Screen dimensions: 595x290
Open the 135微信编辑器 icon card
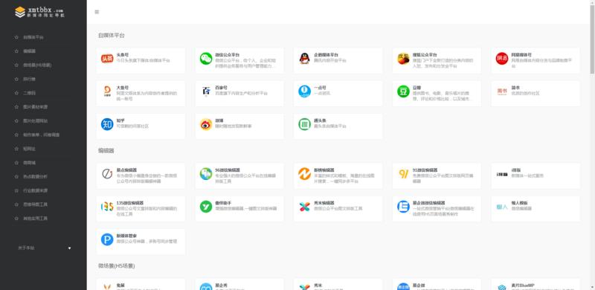[x=141, y=209]
